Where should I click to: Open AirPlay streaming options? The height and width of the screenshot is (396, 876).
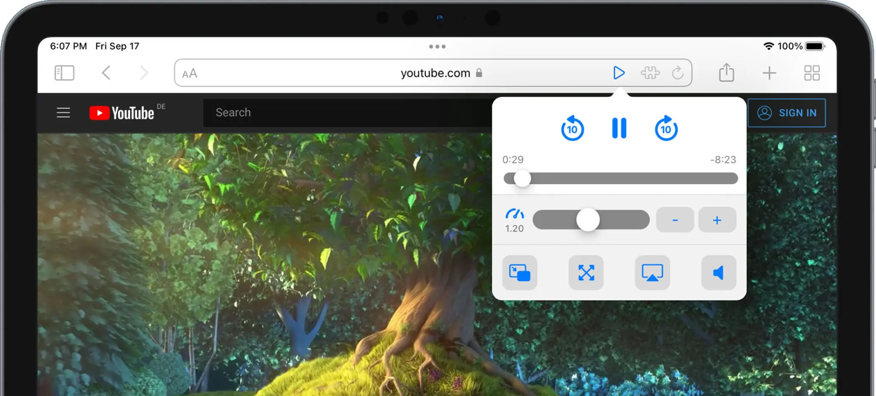(652, 273)
